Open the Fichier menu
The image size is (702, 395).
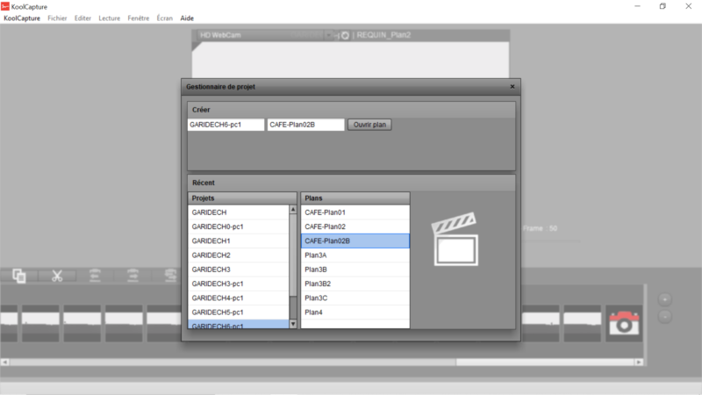[x=57, y=18]
